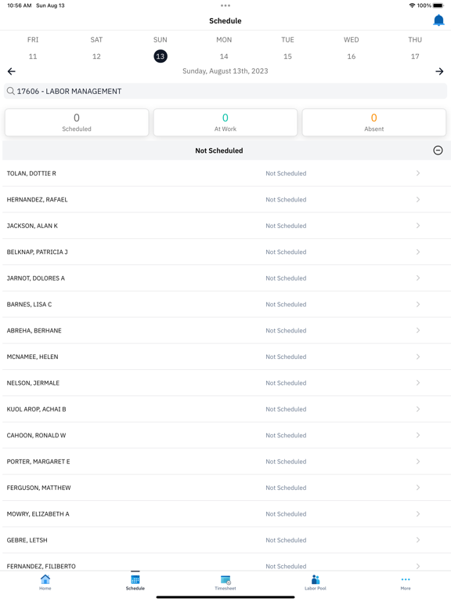Tap the three-dot multitasking indicator at top

[225, 5]
